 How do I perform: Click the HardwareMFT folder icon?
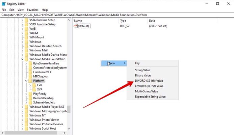30,72
